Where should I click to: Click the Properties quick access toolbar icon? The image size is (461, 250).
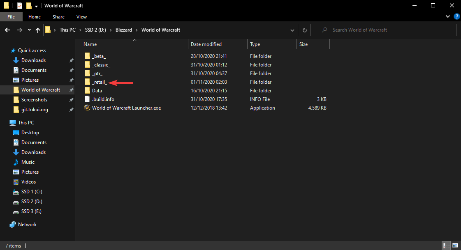click(20, 6)
